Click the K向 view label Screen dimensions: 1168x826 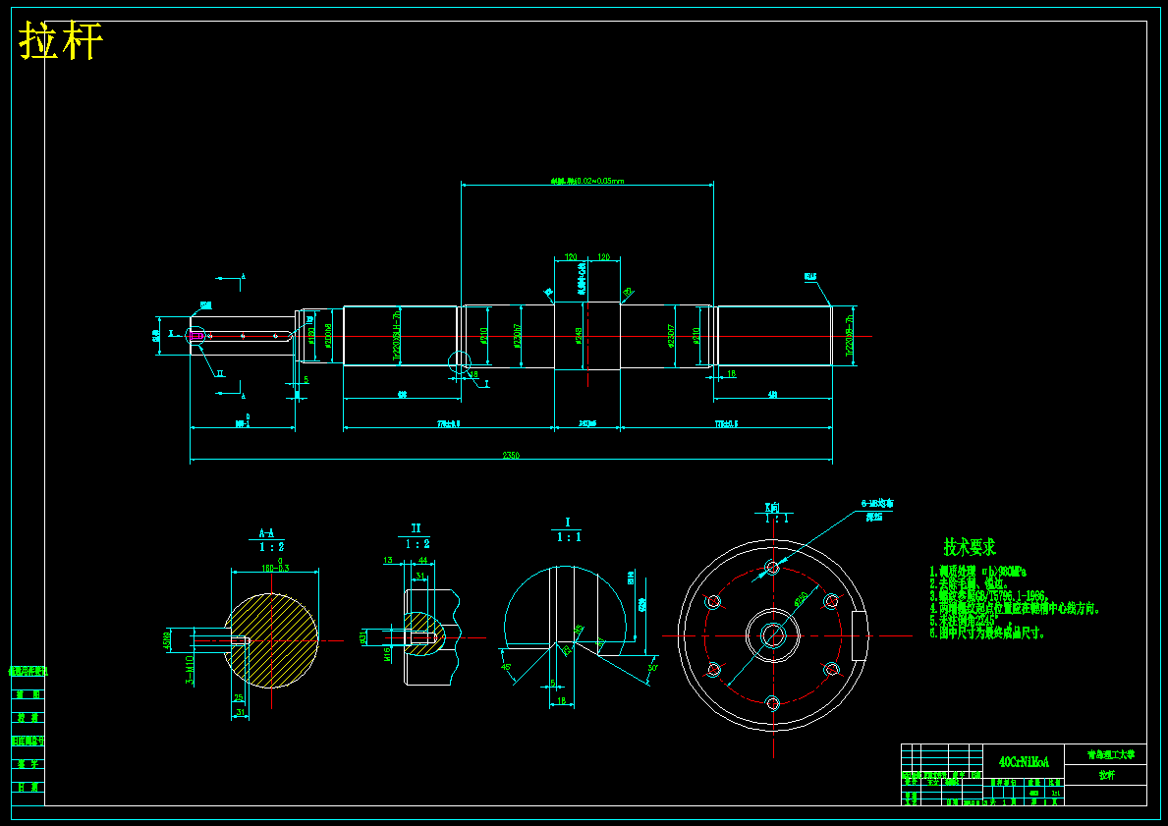(774, 507)
